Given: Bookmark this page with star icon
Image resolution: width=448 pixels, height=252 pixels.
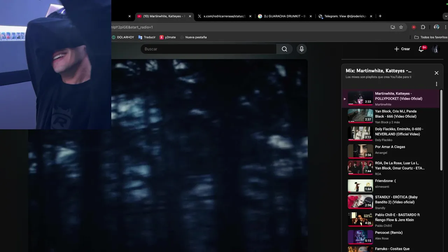Looking at the screenshot, I should pyautogui.click(x=401, y=27).
